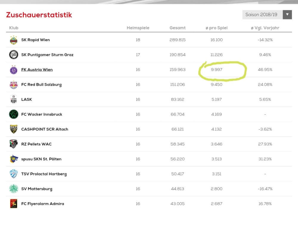The width and height of the screenshot is (298, 225).
Task: Select the 58.345 total attendance cell
Action: pyautogui.click(x=178, y=144)
